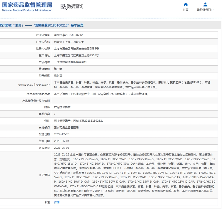
Task: Click the 产品储存条件及有效期 row label
Action: click(36, 101)
